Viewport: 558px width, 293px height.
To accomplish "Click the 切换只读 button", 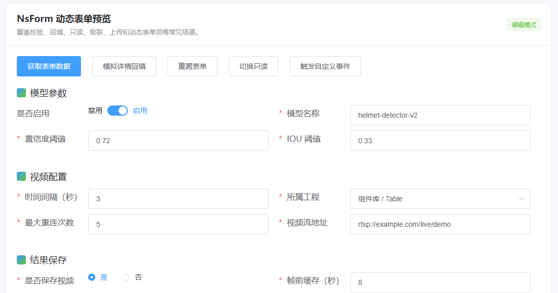I will click(254, 66).
